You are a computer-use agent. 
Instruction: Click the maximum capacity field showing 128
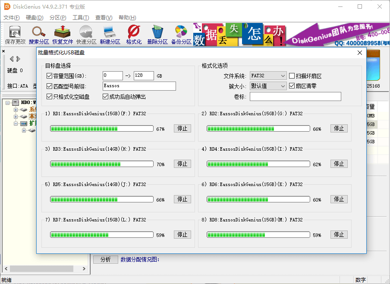tap(144, 76)
